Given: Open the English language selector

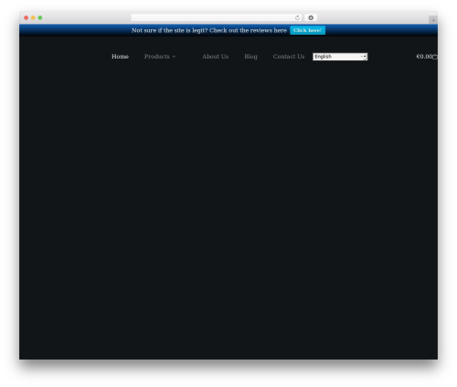Looking at the screenshot, I should click(x=340, y=57).
